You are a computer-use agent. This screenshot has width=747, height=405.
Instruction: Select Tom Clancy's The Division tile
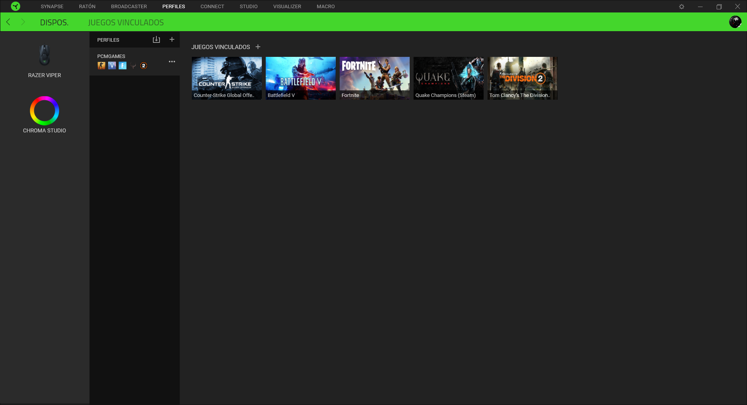click(x=523, y=78)
